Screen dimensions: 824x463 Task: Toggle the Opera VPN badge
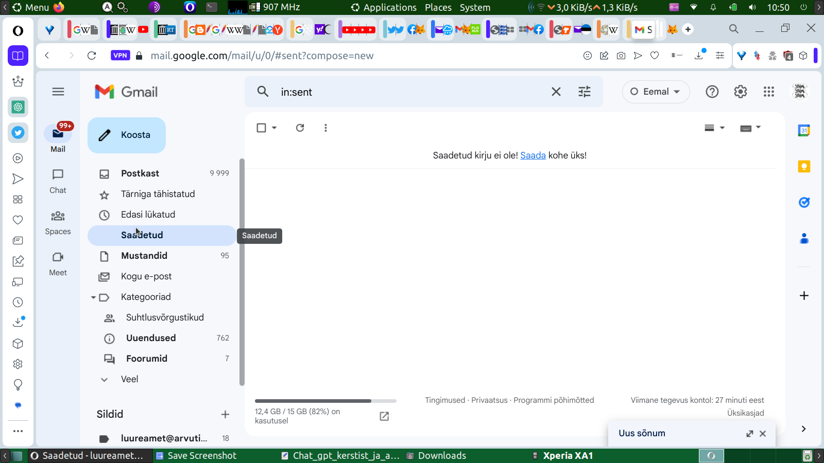pos(120,56)
